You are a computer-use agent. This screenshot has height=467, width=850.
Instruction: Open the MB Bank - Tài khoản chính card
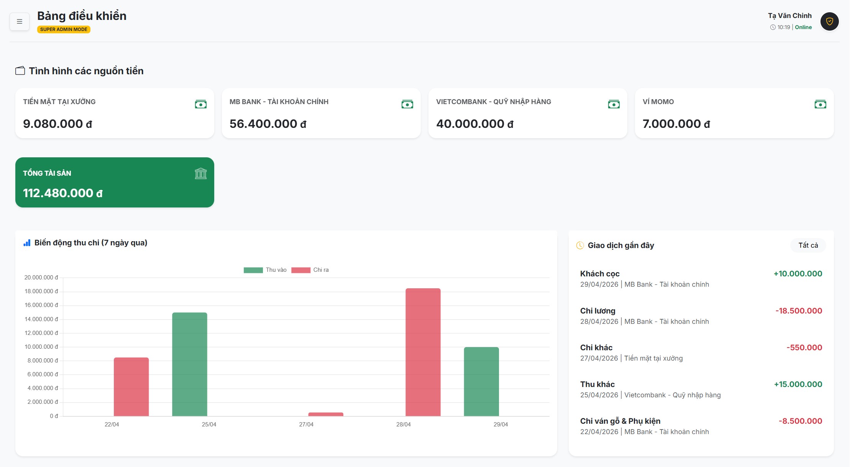[321, 113]
